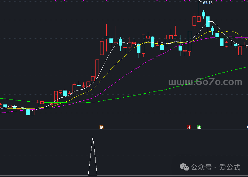Image resolution: width=248 pixels, height=177 pixels.
Task: Click the partial blue marker at right edge
Action: click(x=247, y=127)
